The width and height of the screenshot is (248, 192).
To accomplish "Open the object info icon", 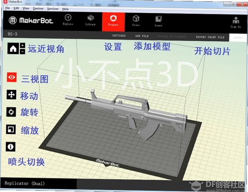I will click(11, 147).
